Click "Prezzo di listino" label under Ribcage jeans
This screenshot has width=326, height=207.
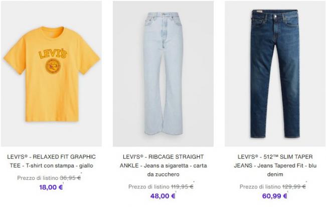coord(149,186)
